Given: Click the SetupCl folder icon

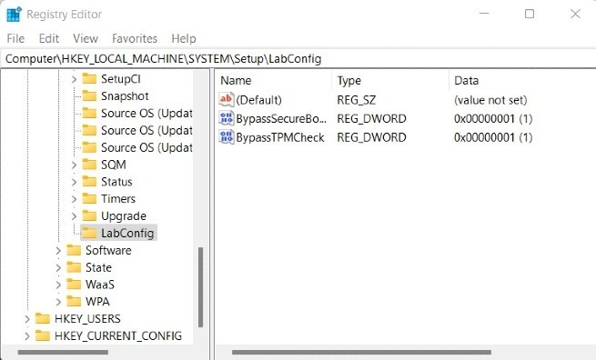Looking at the screenshot, I should 89,78.
